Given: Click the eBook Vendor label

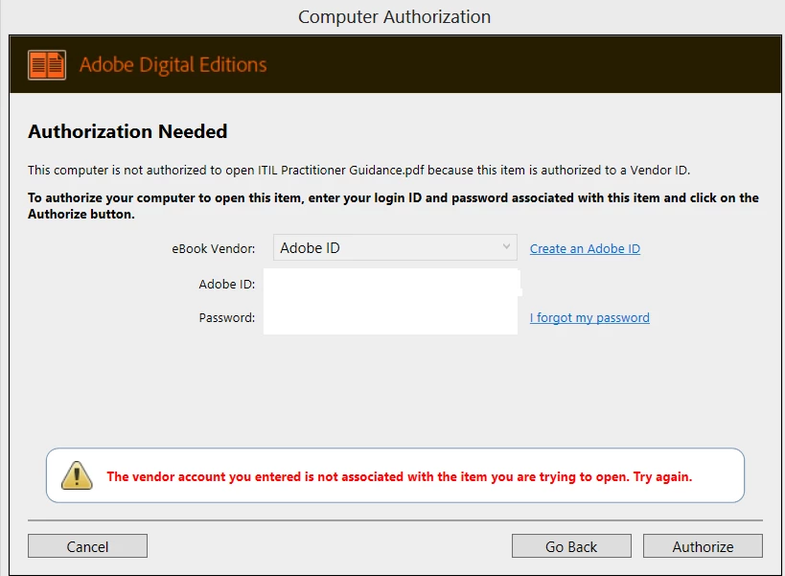Looking at the screenshot, I should tap(214, 249).
